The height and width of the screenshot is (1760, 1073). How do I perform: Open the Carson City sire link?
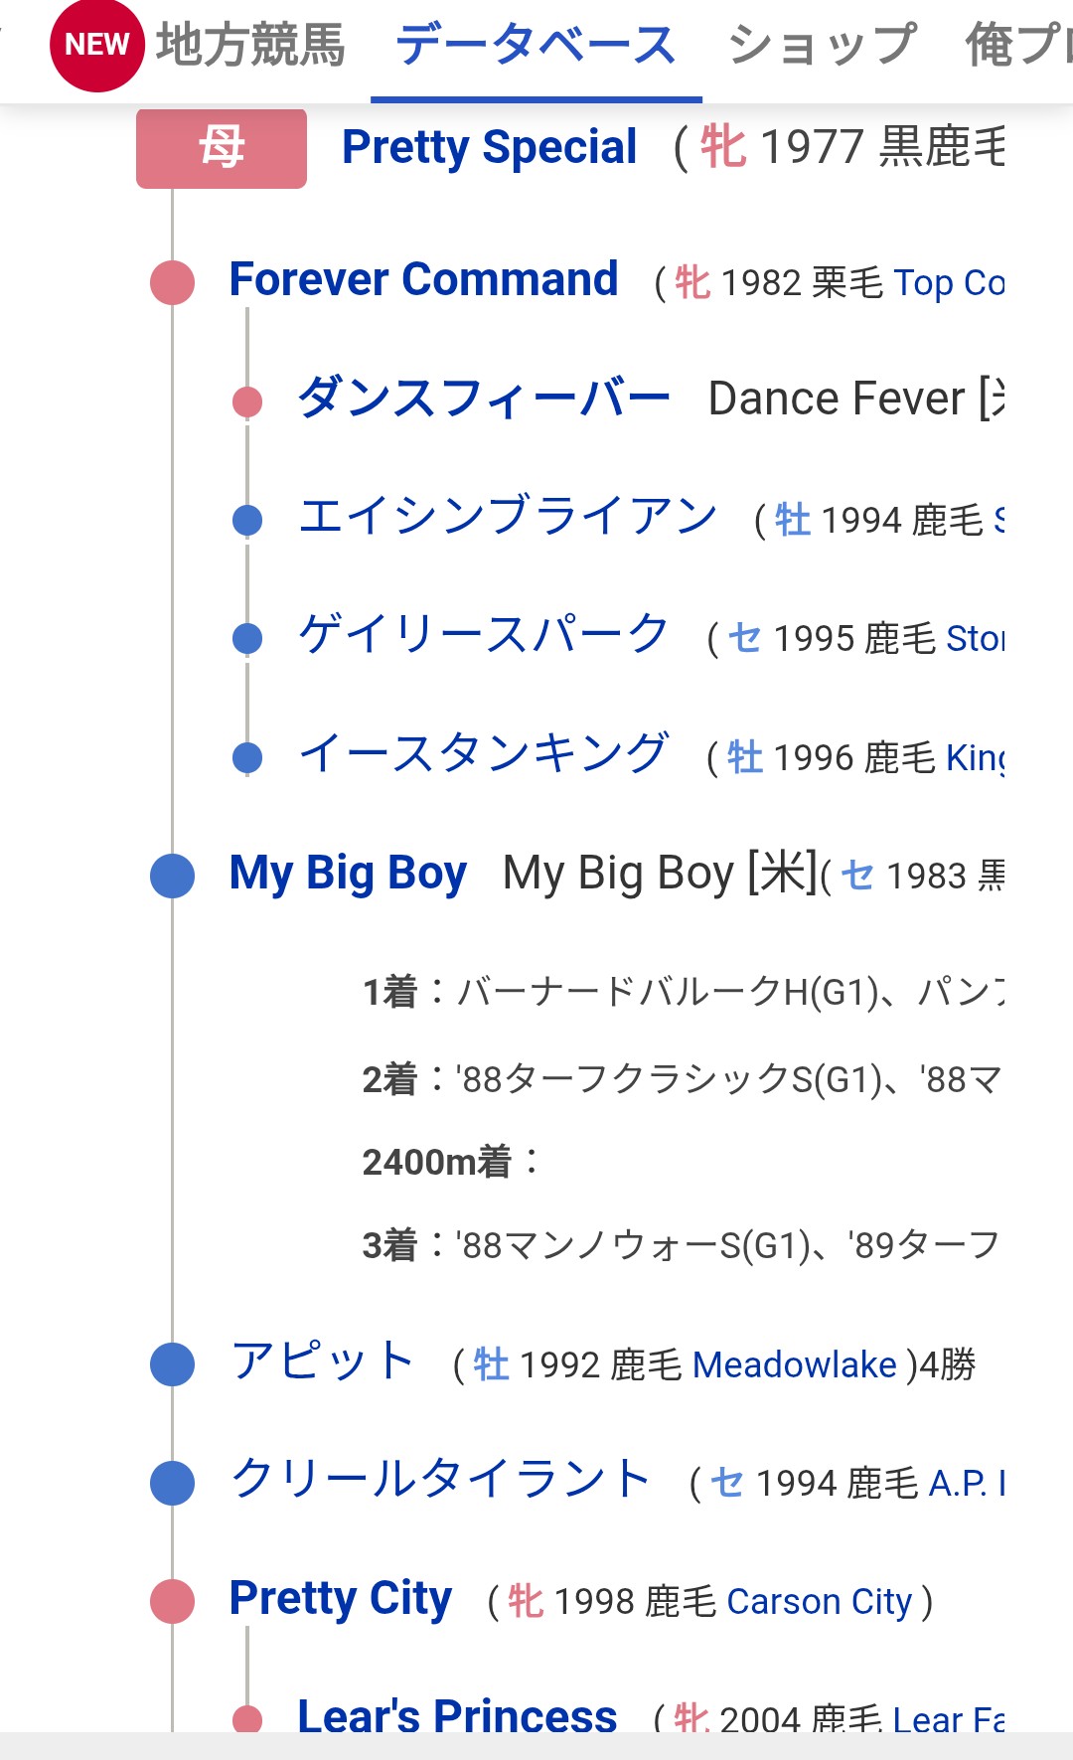819,1602
